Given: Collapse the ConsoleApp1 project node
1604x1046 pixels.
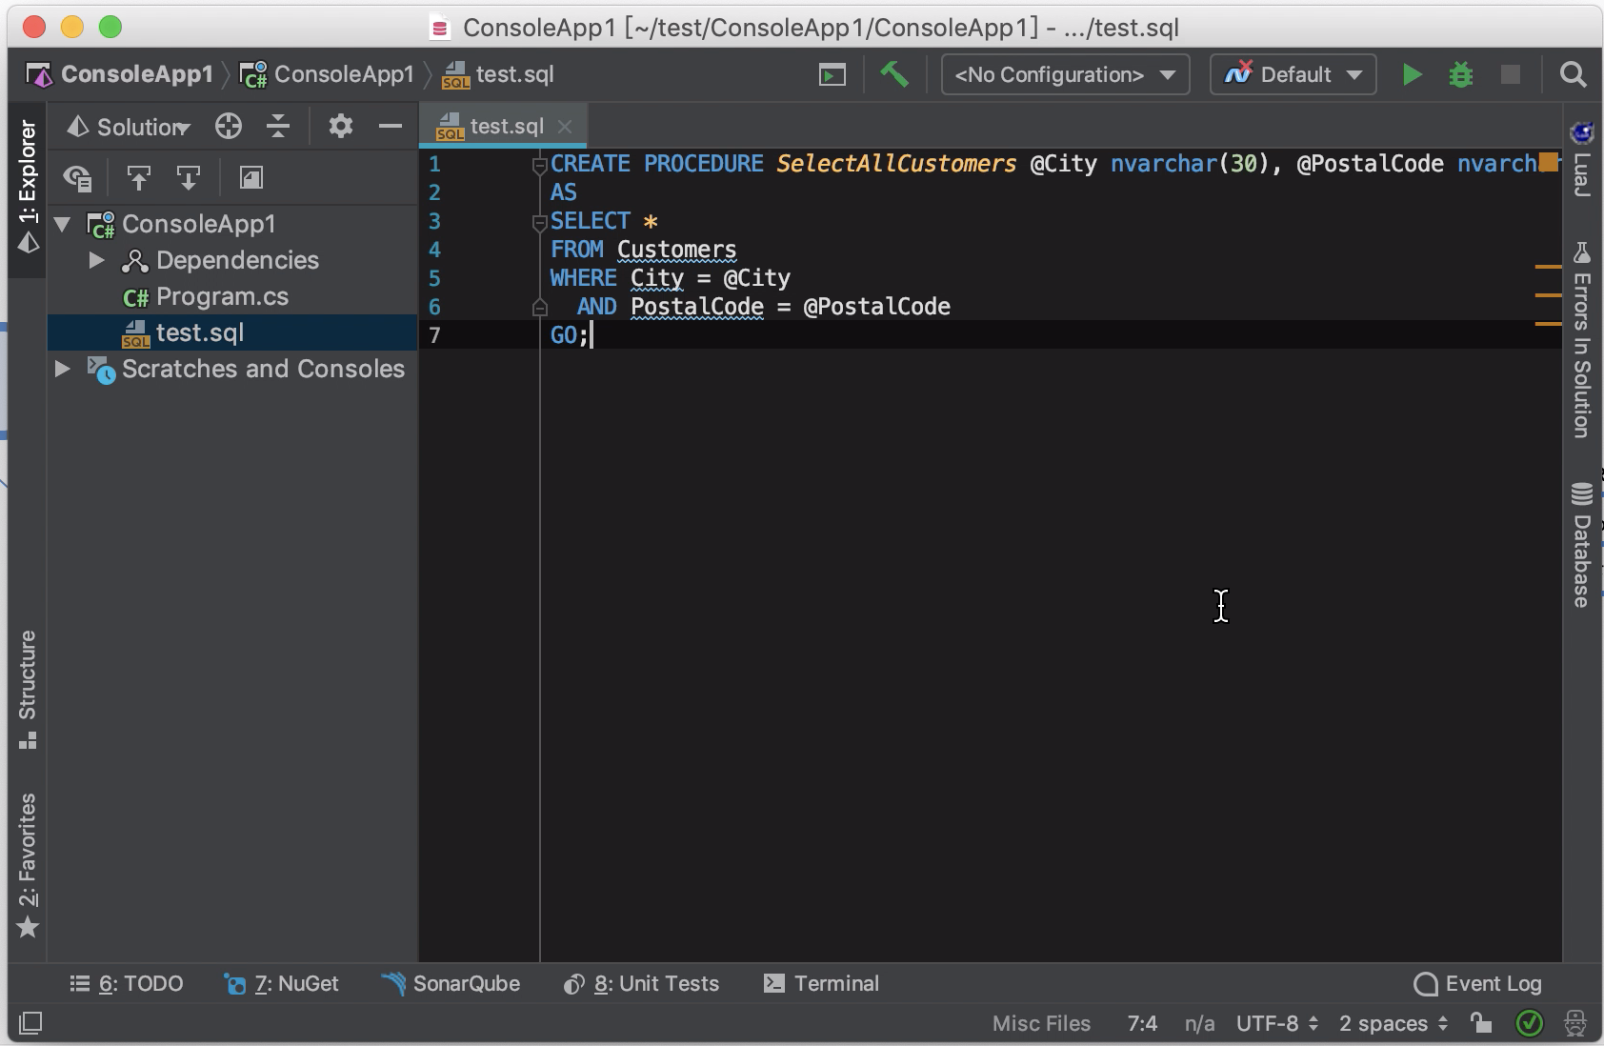Looking at the screenshot, I should (x=63, y=224).
